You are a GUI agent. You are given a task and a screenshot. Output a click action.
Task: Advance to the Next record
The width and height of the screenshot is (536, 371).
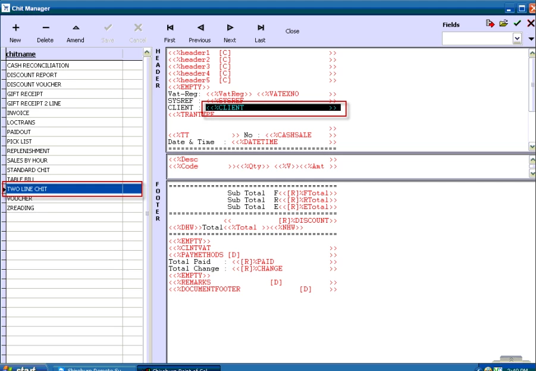[230, 27]
